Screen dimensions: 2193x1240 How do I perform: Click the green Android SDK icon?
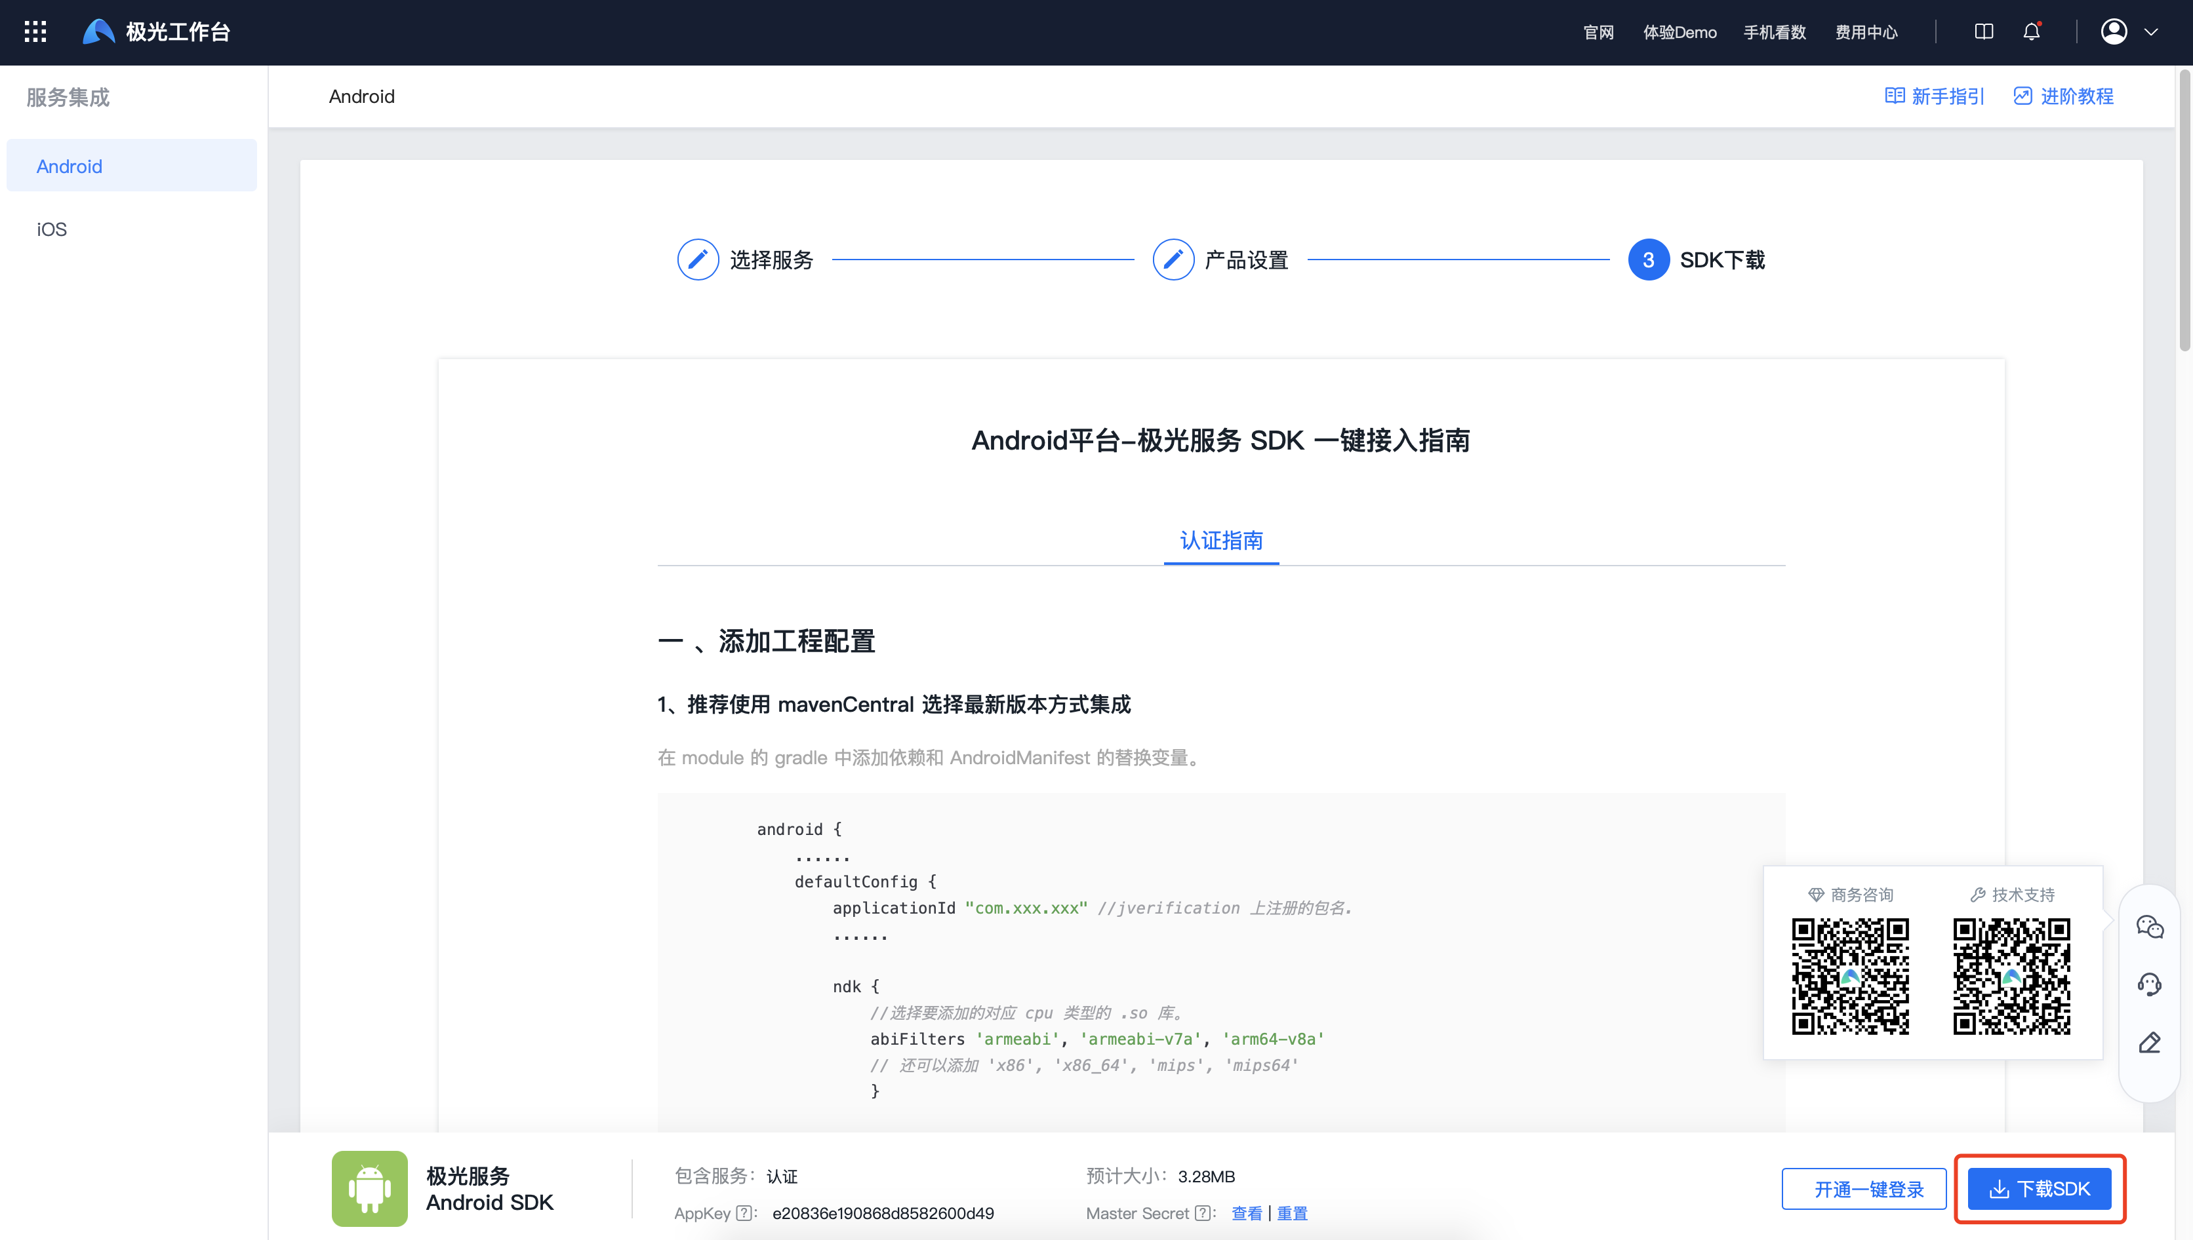[370, 1189]
